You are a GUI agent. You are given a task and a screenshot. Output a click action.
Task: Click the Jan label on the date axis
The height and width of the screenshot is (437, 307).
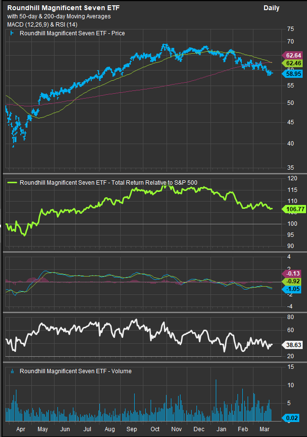222,429
